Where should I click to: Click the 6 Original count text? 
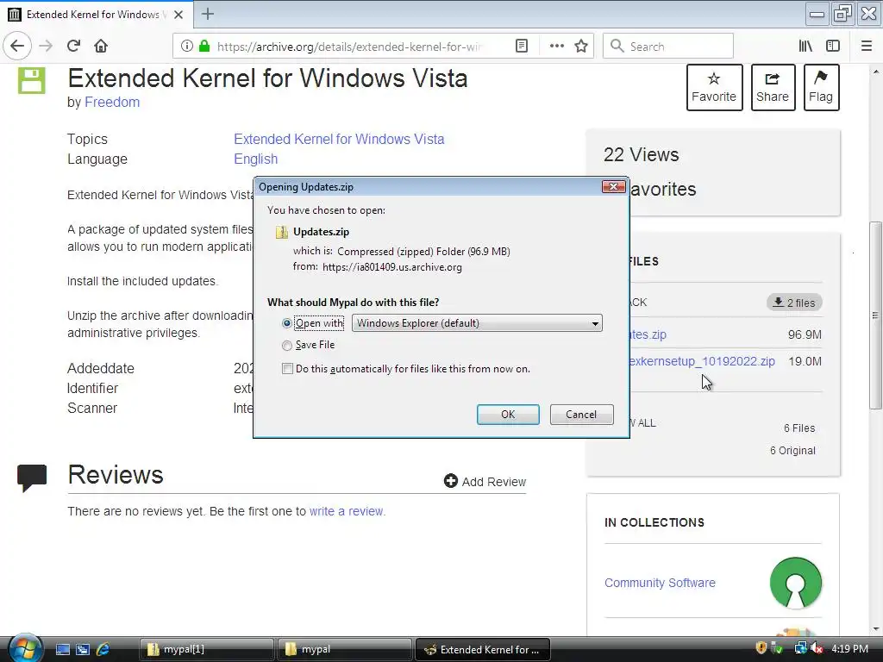(792, 451)
